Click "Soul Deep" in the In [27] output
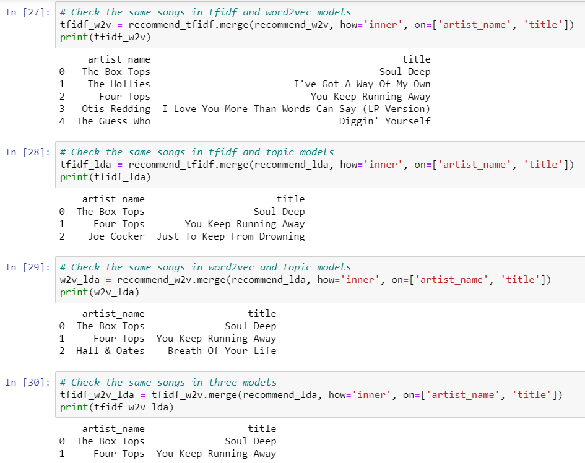The image size is (585, 463). click(x=405, y=72)
